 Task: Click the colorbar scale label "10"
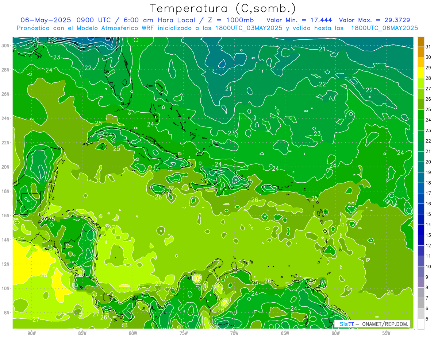pos(429,267)
